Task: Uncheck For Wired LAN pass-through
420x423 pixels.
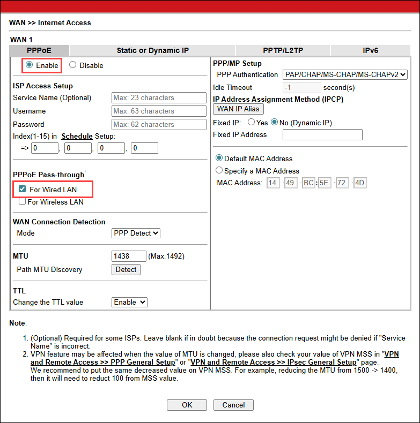Action: (x=22, y=189)
